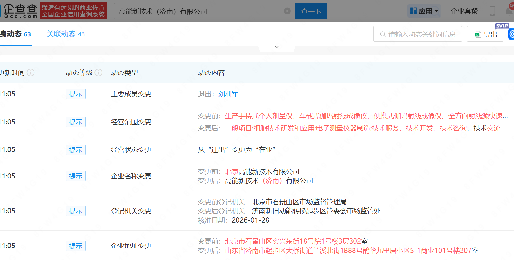Image resolution: width=514 pixels, height=260 pixels.
Task: Open 企业套餐 in the header
Action: 464,11
